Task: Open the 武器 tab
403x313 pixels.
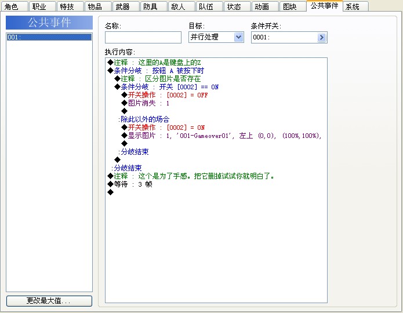Action: point(126,6)
